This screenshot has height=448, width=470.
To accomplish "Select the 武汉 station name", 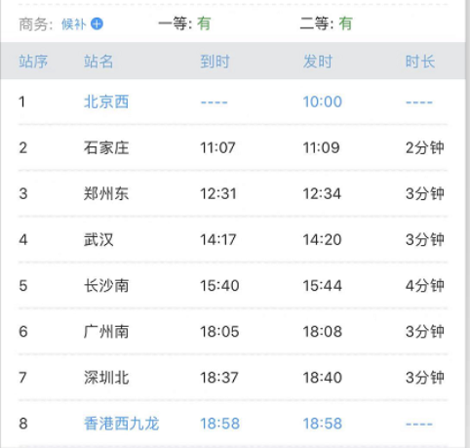I will (98, 240).
